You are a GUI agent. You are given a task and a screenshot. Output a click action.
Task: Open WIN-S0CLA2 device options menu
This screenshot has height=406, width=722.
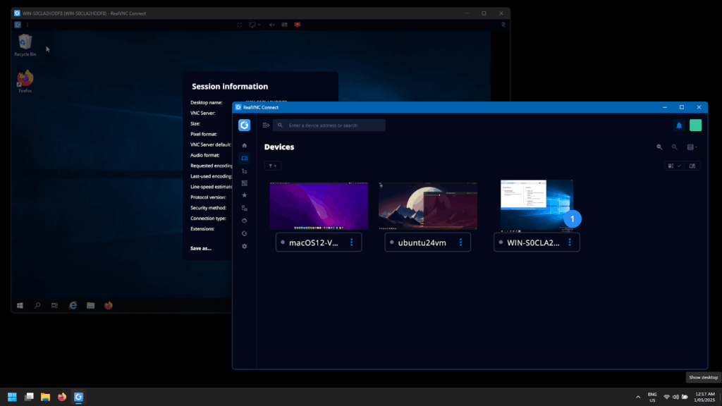pos(570,242)
